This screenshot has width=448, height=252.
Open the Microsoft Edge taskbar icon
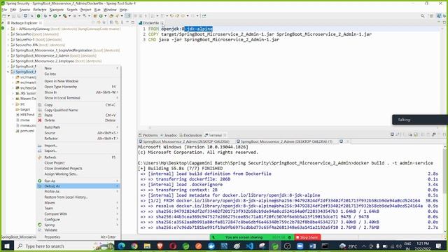(121, 246)
